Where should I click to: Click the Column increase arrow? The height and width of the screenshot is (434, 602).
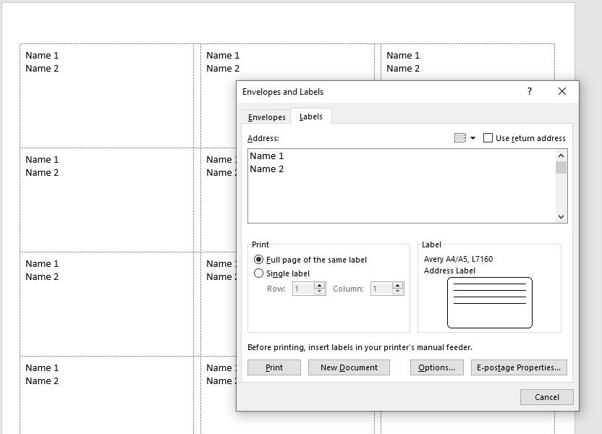tap(398, 286)
